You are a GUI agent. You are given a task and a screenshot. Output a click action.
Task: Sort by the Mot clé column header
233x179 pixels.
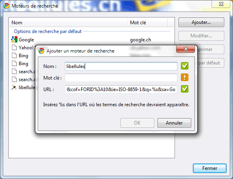(x=148, y=23)
